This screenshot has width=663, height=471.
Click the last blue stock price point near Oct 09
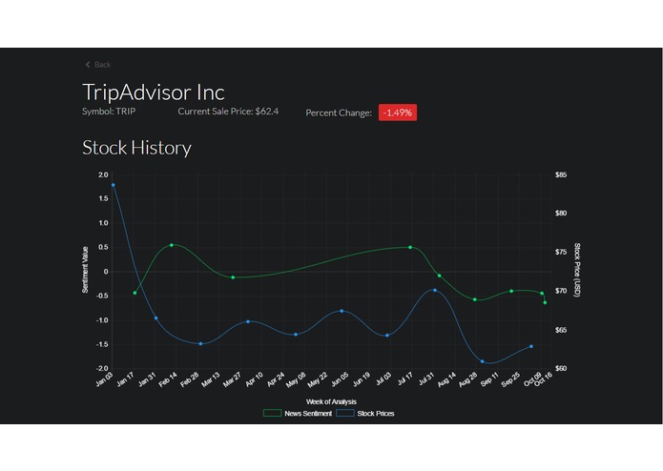[x=531, y=346]
